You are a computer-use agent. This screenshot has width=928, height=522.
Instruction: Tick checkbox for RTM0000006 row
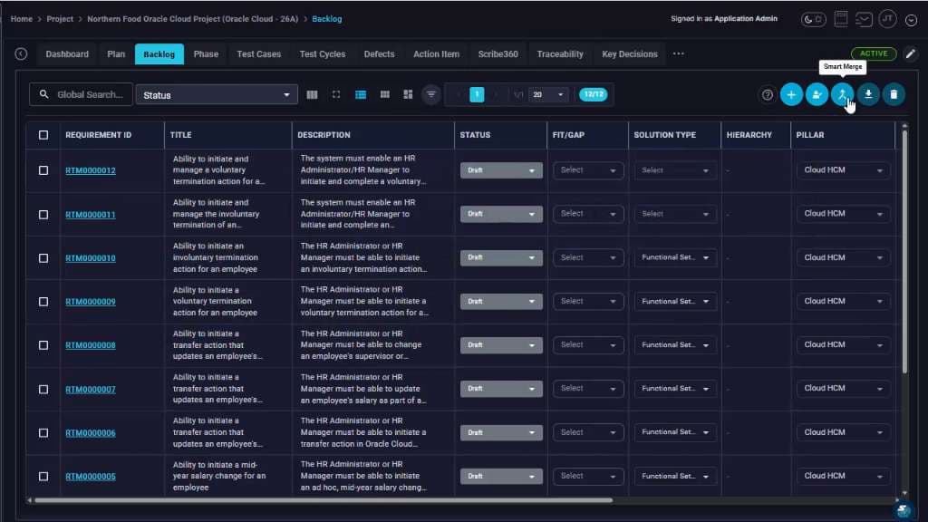pyautogui.click(x=43, y=432)
